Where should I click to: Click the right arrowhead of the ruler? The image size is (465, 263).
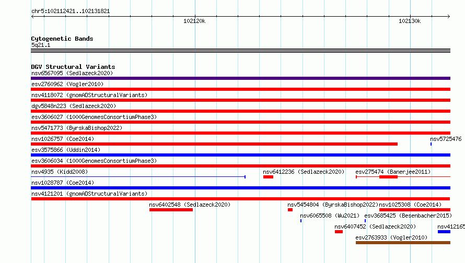[x=448, y=17]
